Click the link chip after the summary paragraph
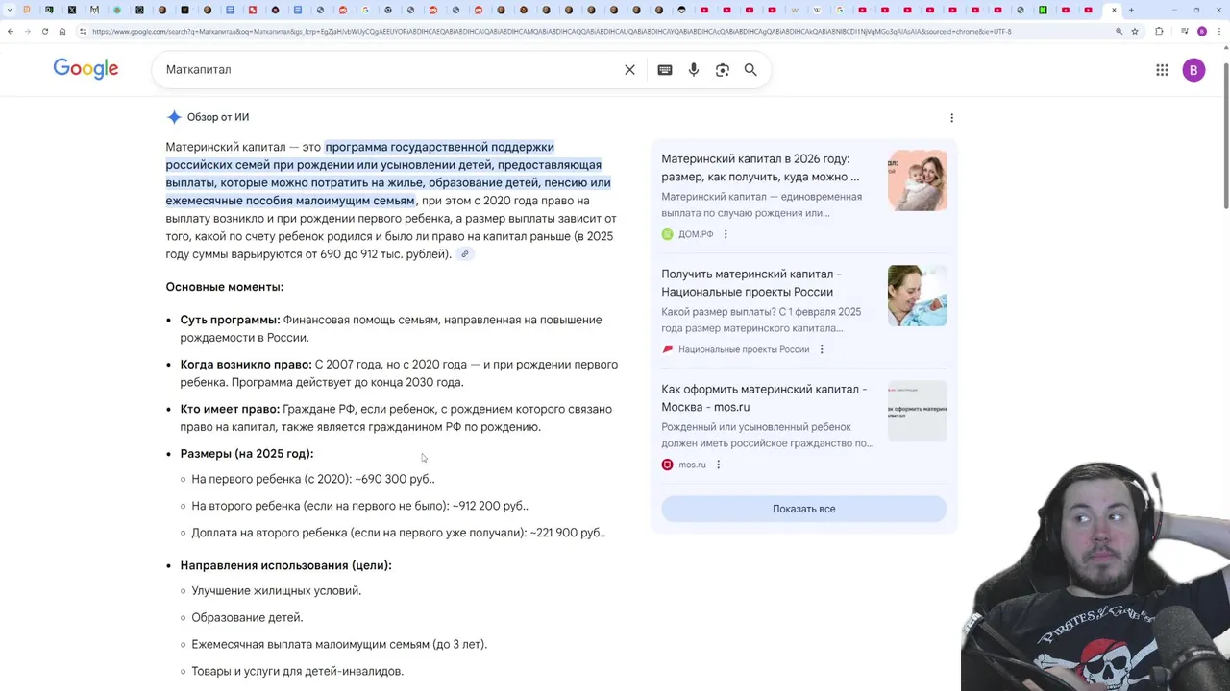This screenshot has height=691, width=1230. tap(464, 254)
